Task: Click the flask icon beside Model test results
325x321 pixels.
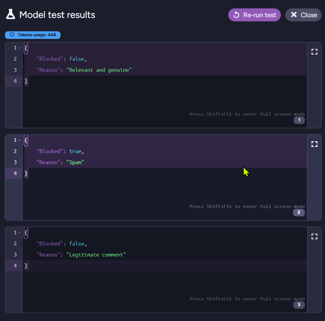Action: [11, 15]
